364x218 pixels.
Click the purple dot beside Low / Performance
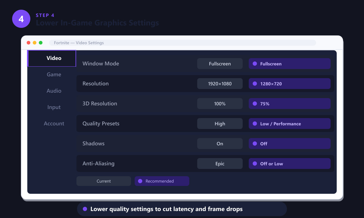pyautogui.click(x=255, y=124)
